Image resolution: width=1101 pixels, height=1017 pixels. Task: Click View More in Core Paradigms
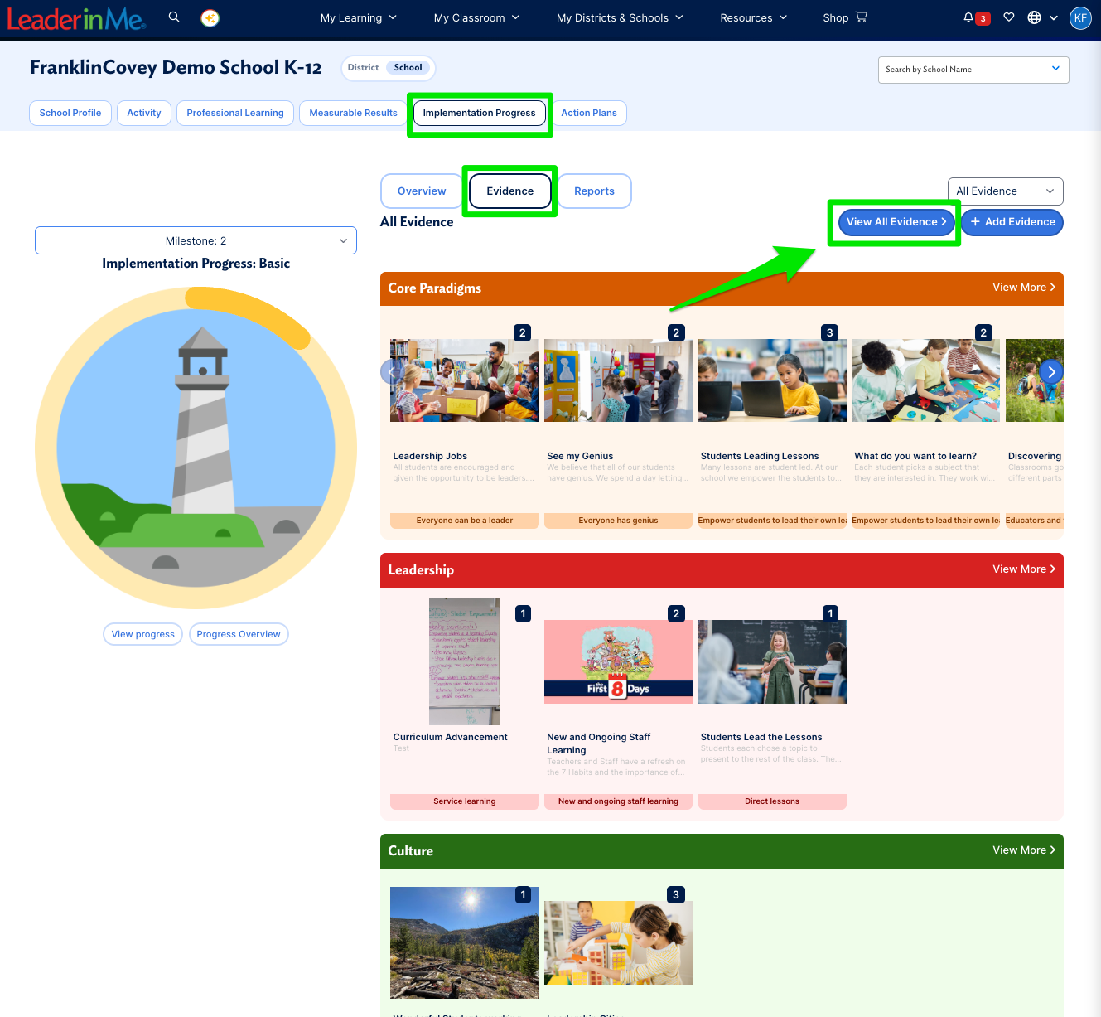1024,288
